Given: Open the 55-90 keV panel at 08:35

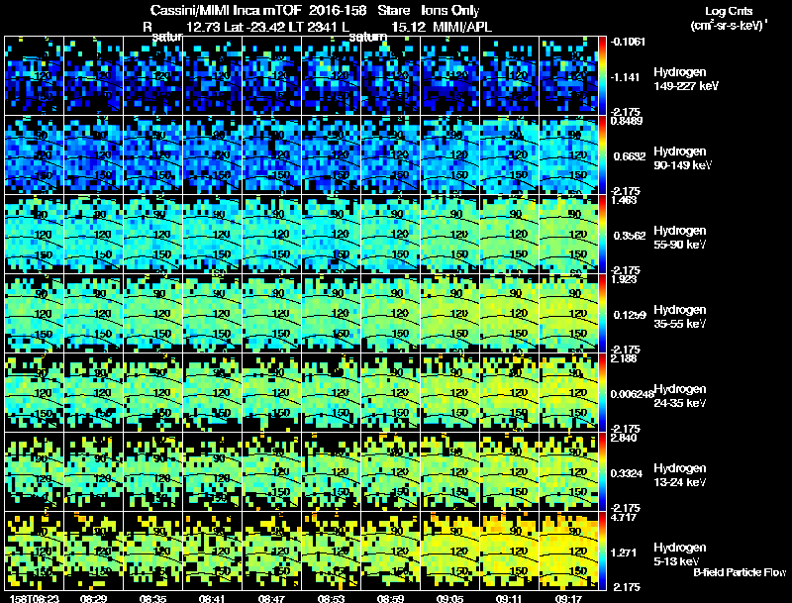Looking at the screenshot, I should point(153,235).
